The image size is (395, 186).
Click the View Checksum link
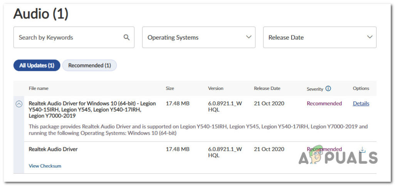pyautogui.click(x=45, y=166)
